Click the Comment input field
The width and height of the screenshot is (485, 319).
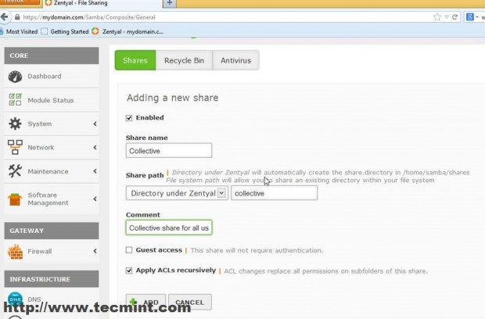click(x=169, y=228)
